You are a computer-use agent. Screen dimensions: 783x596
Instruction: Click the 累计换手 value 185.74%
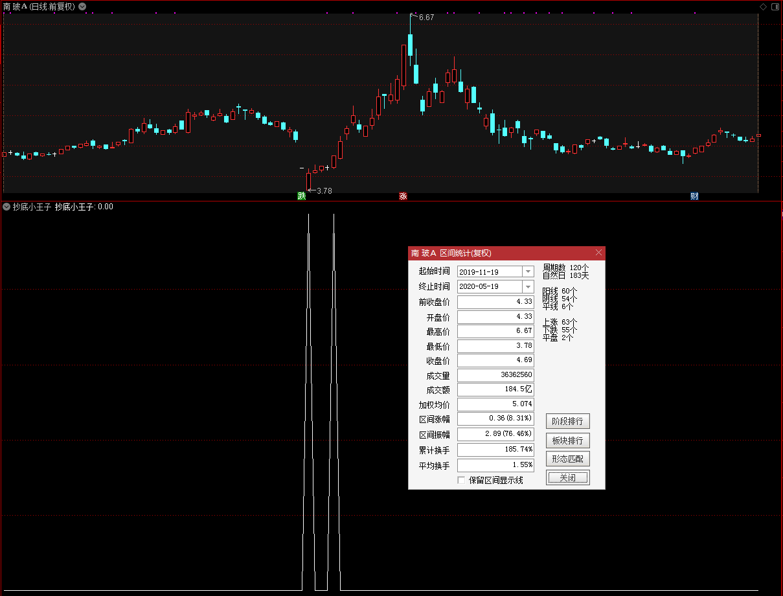495,450
